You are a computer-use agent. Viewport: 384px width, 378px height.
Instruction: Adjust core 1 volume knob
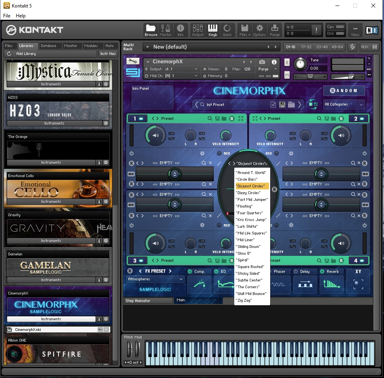(x=156, y=135)
